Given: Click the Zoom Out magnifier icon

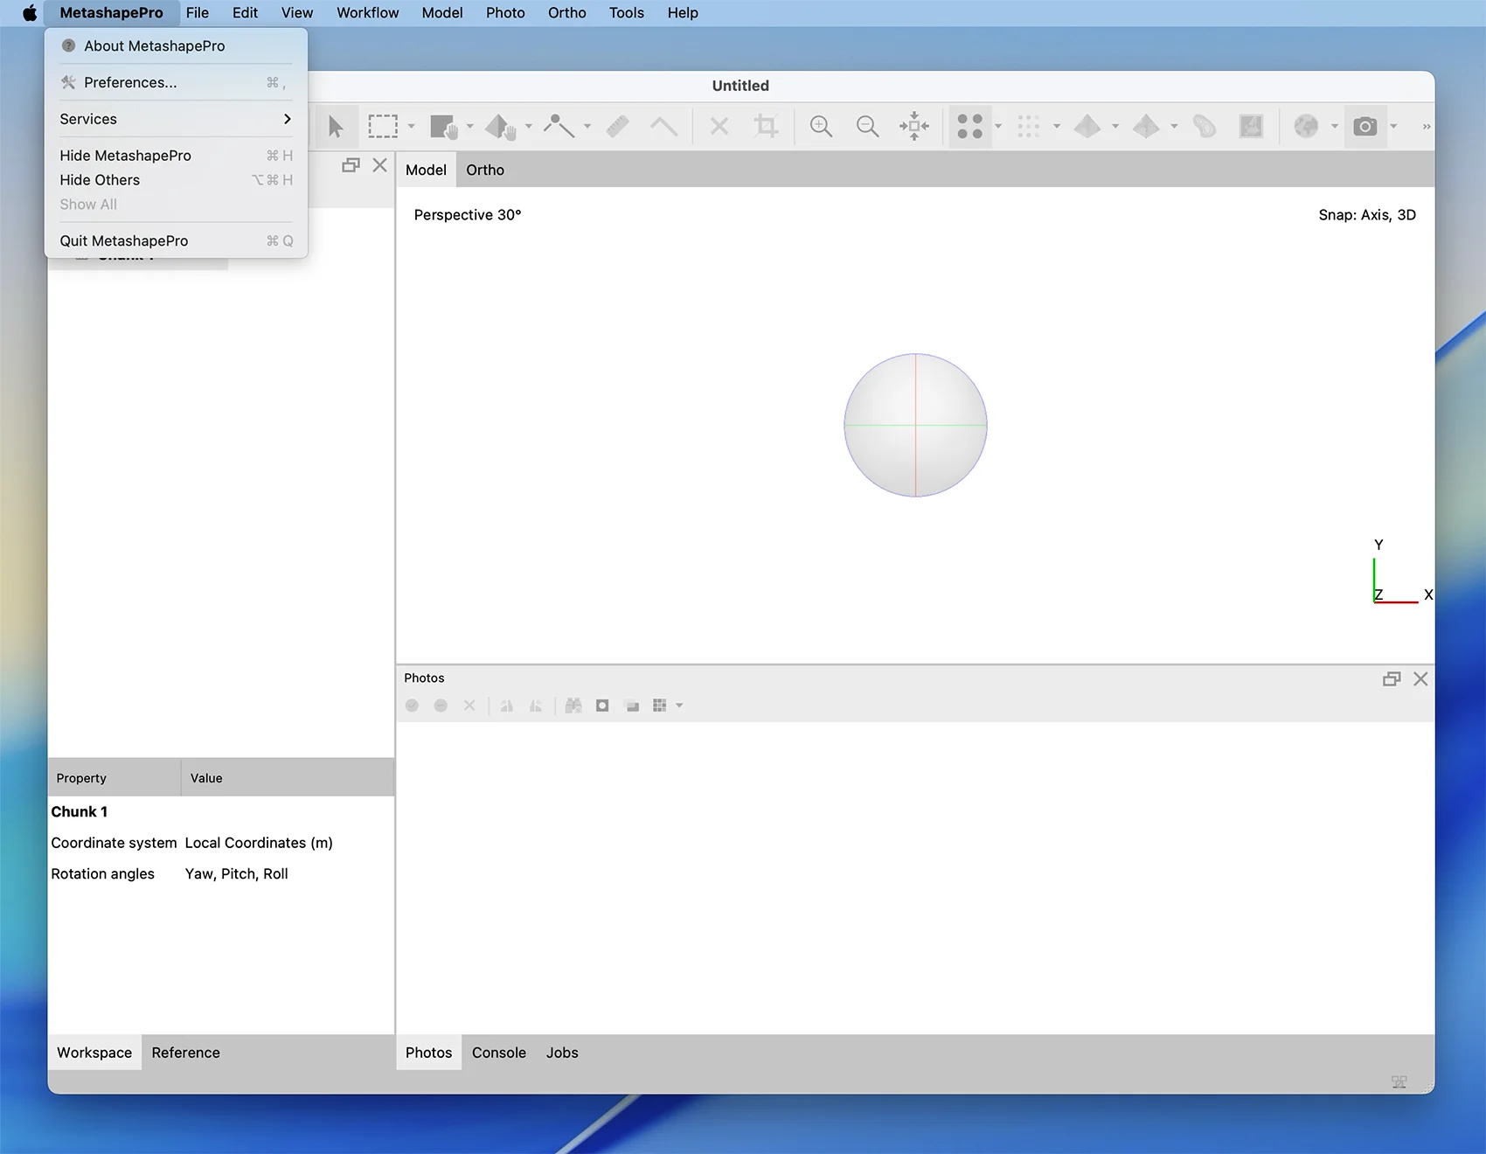Looking at the screenshot, I should pos(867,127).
